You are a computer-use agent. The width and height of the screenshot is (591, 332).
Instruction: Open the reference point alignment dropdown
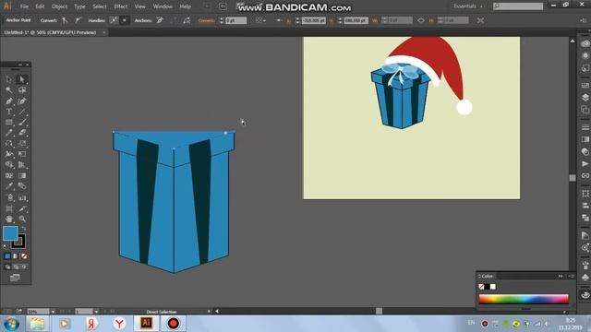[x=259, y=20]
